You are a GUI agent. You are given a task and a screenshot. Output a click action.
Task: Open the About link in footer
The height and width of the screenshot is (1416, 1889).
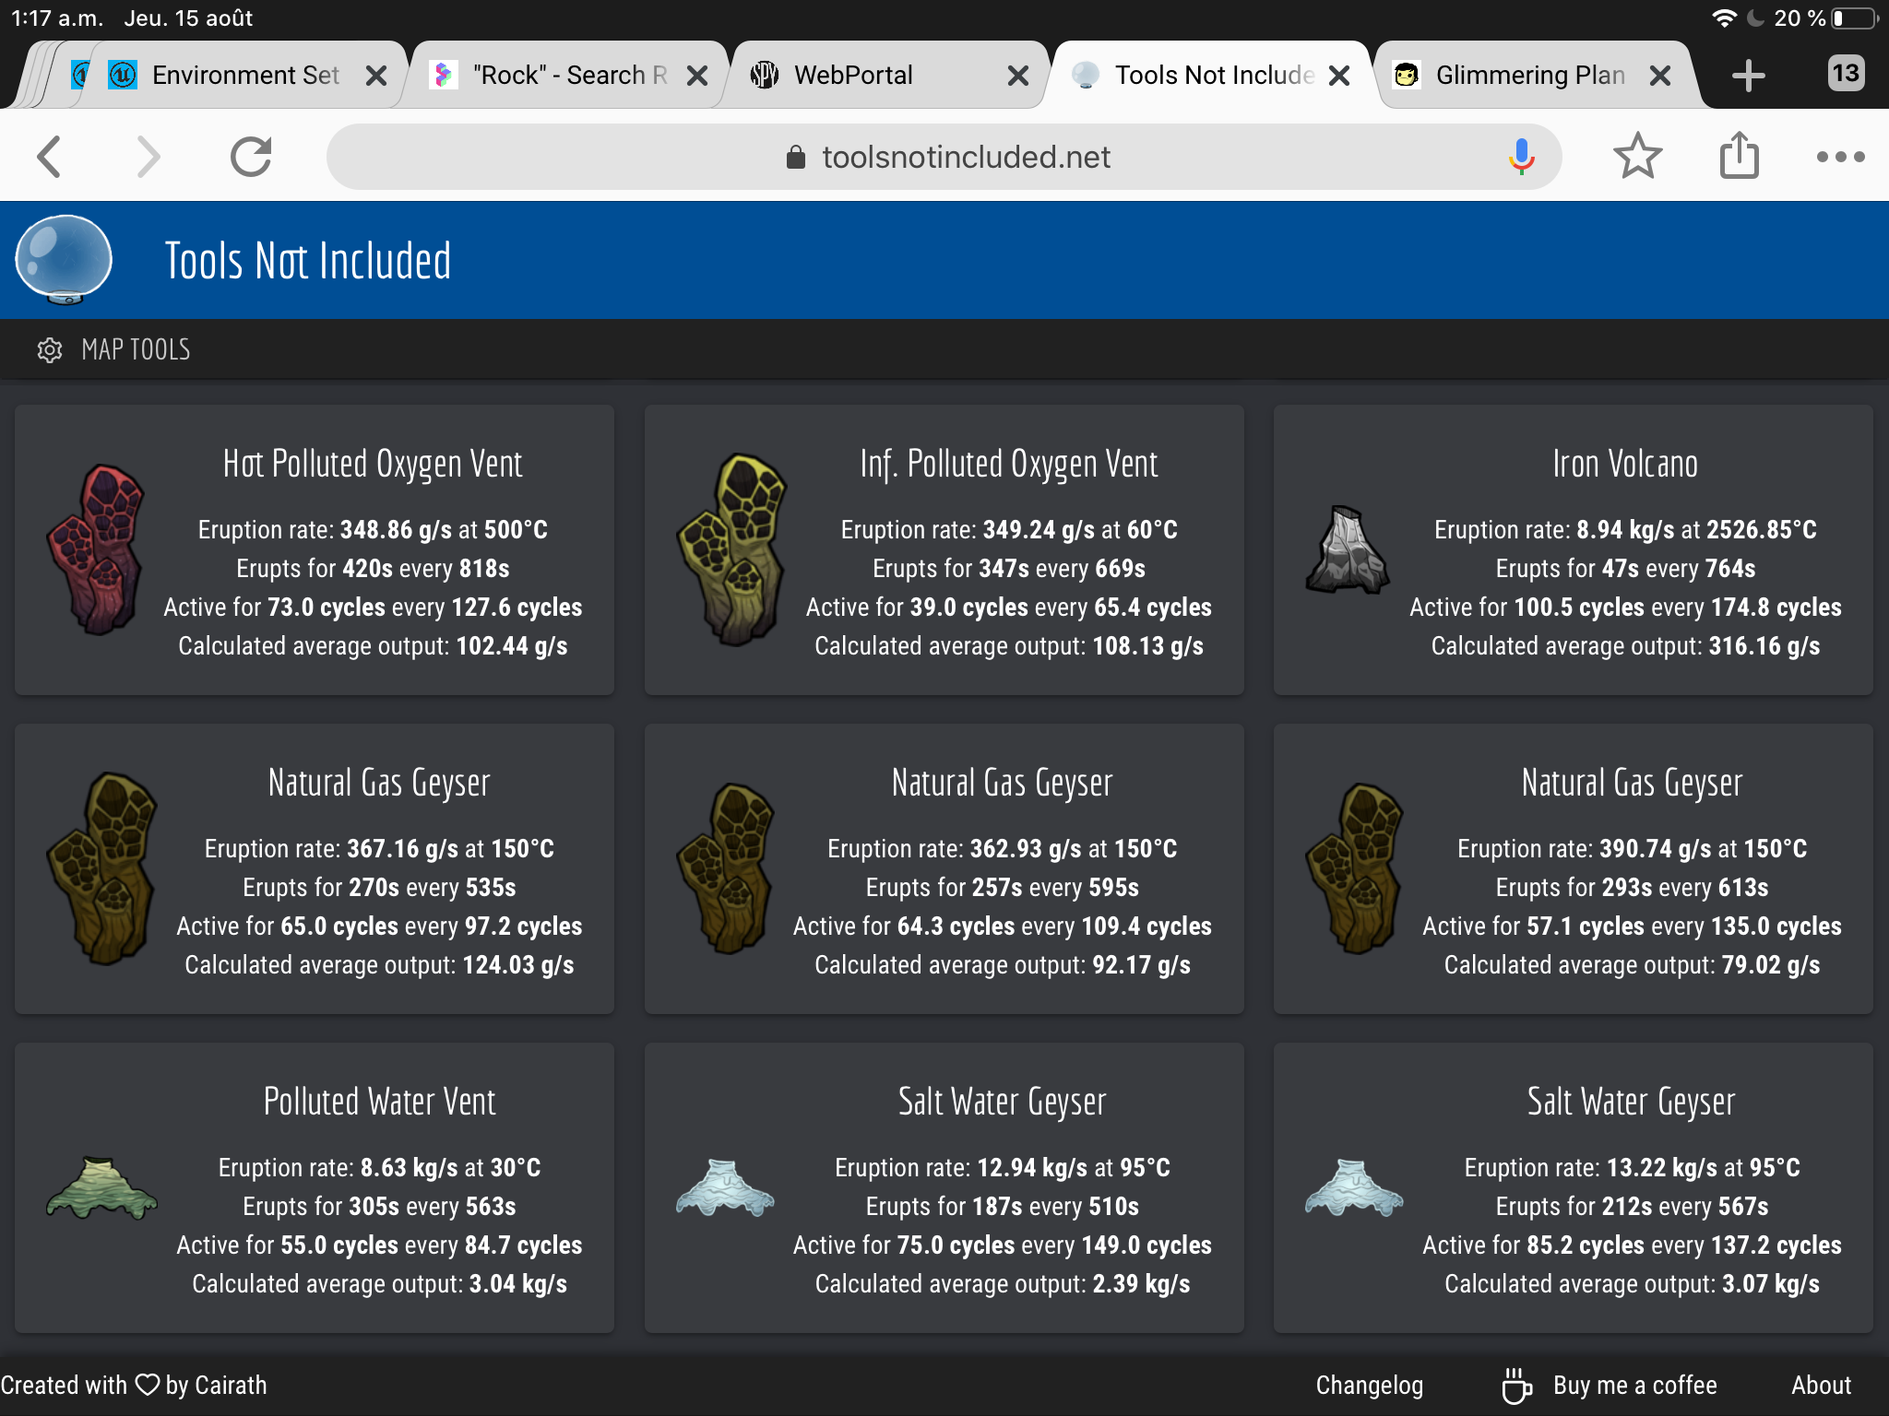pyautogui.click(x=1821, y=1385)
